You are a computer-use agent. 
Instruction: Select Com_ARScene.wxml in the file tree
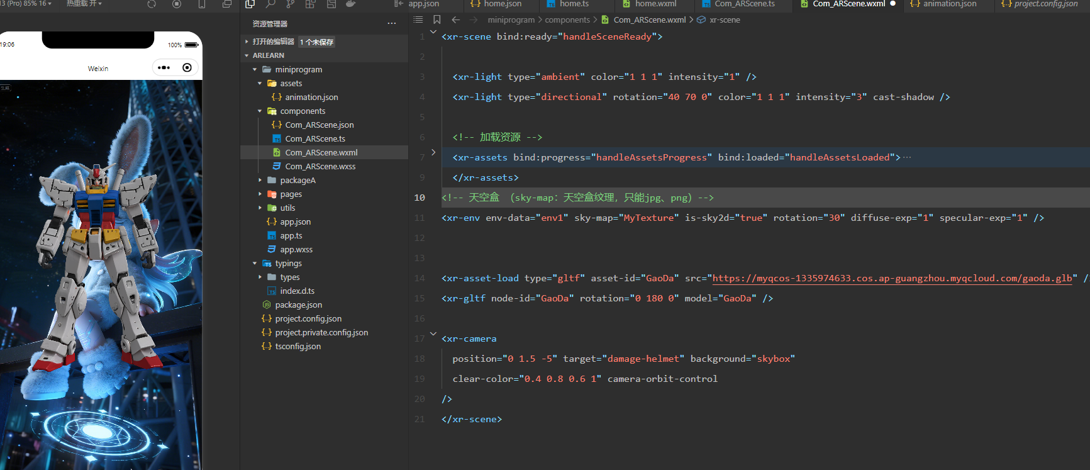pos(325,152)
